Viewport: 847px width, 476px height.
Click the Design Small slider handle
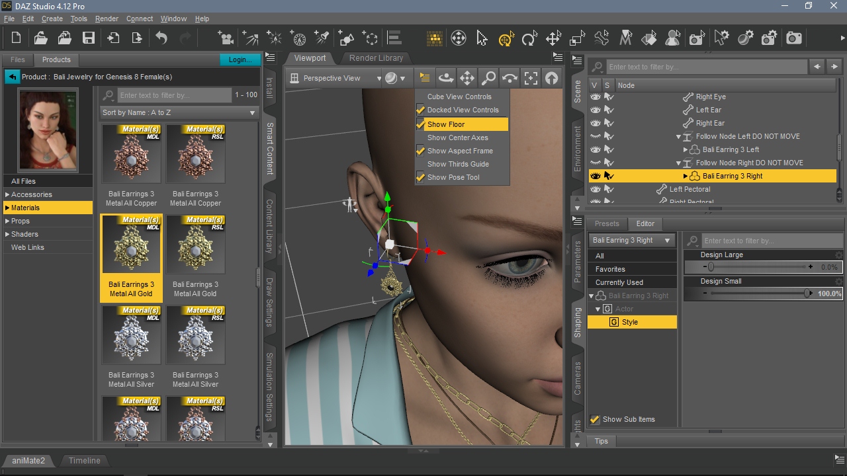coord(808,294)
